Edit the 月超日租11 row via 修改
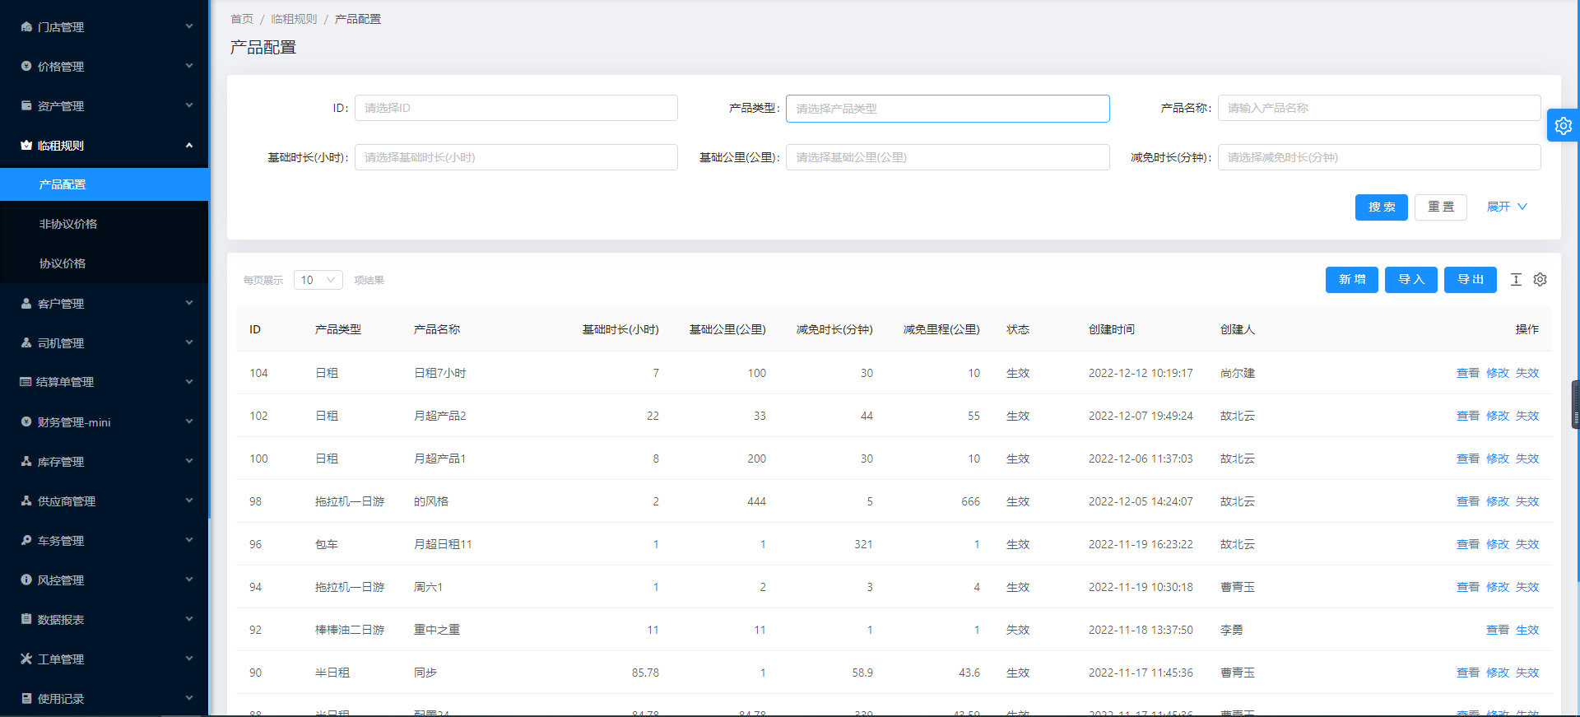Viewport: 1580px width, 717px height. click(1497, 544)
